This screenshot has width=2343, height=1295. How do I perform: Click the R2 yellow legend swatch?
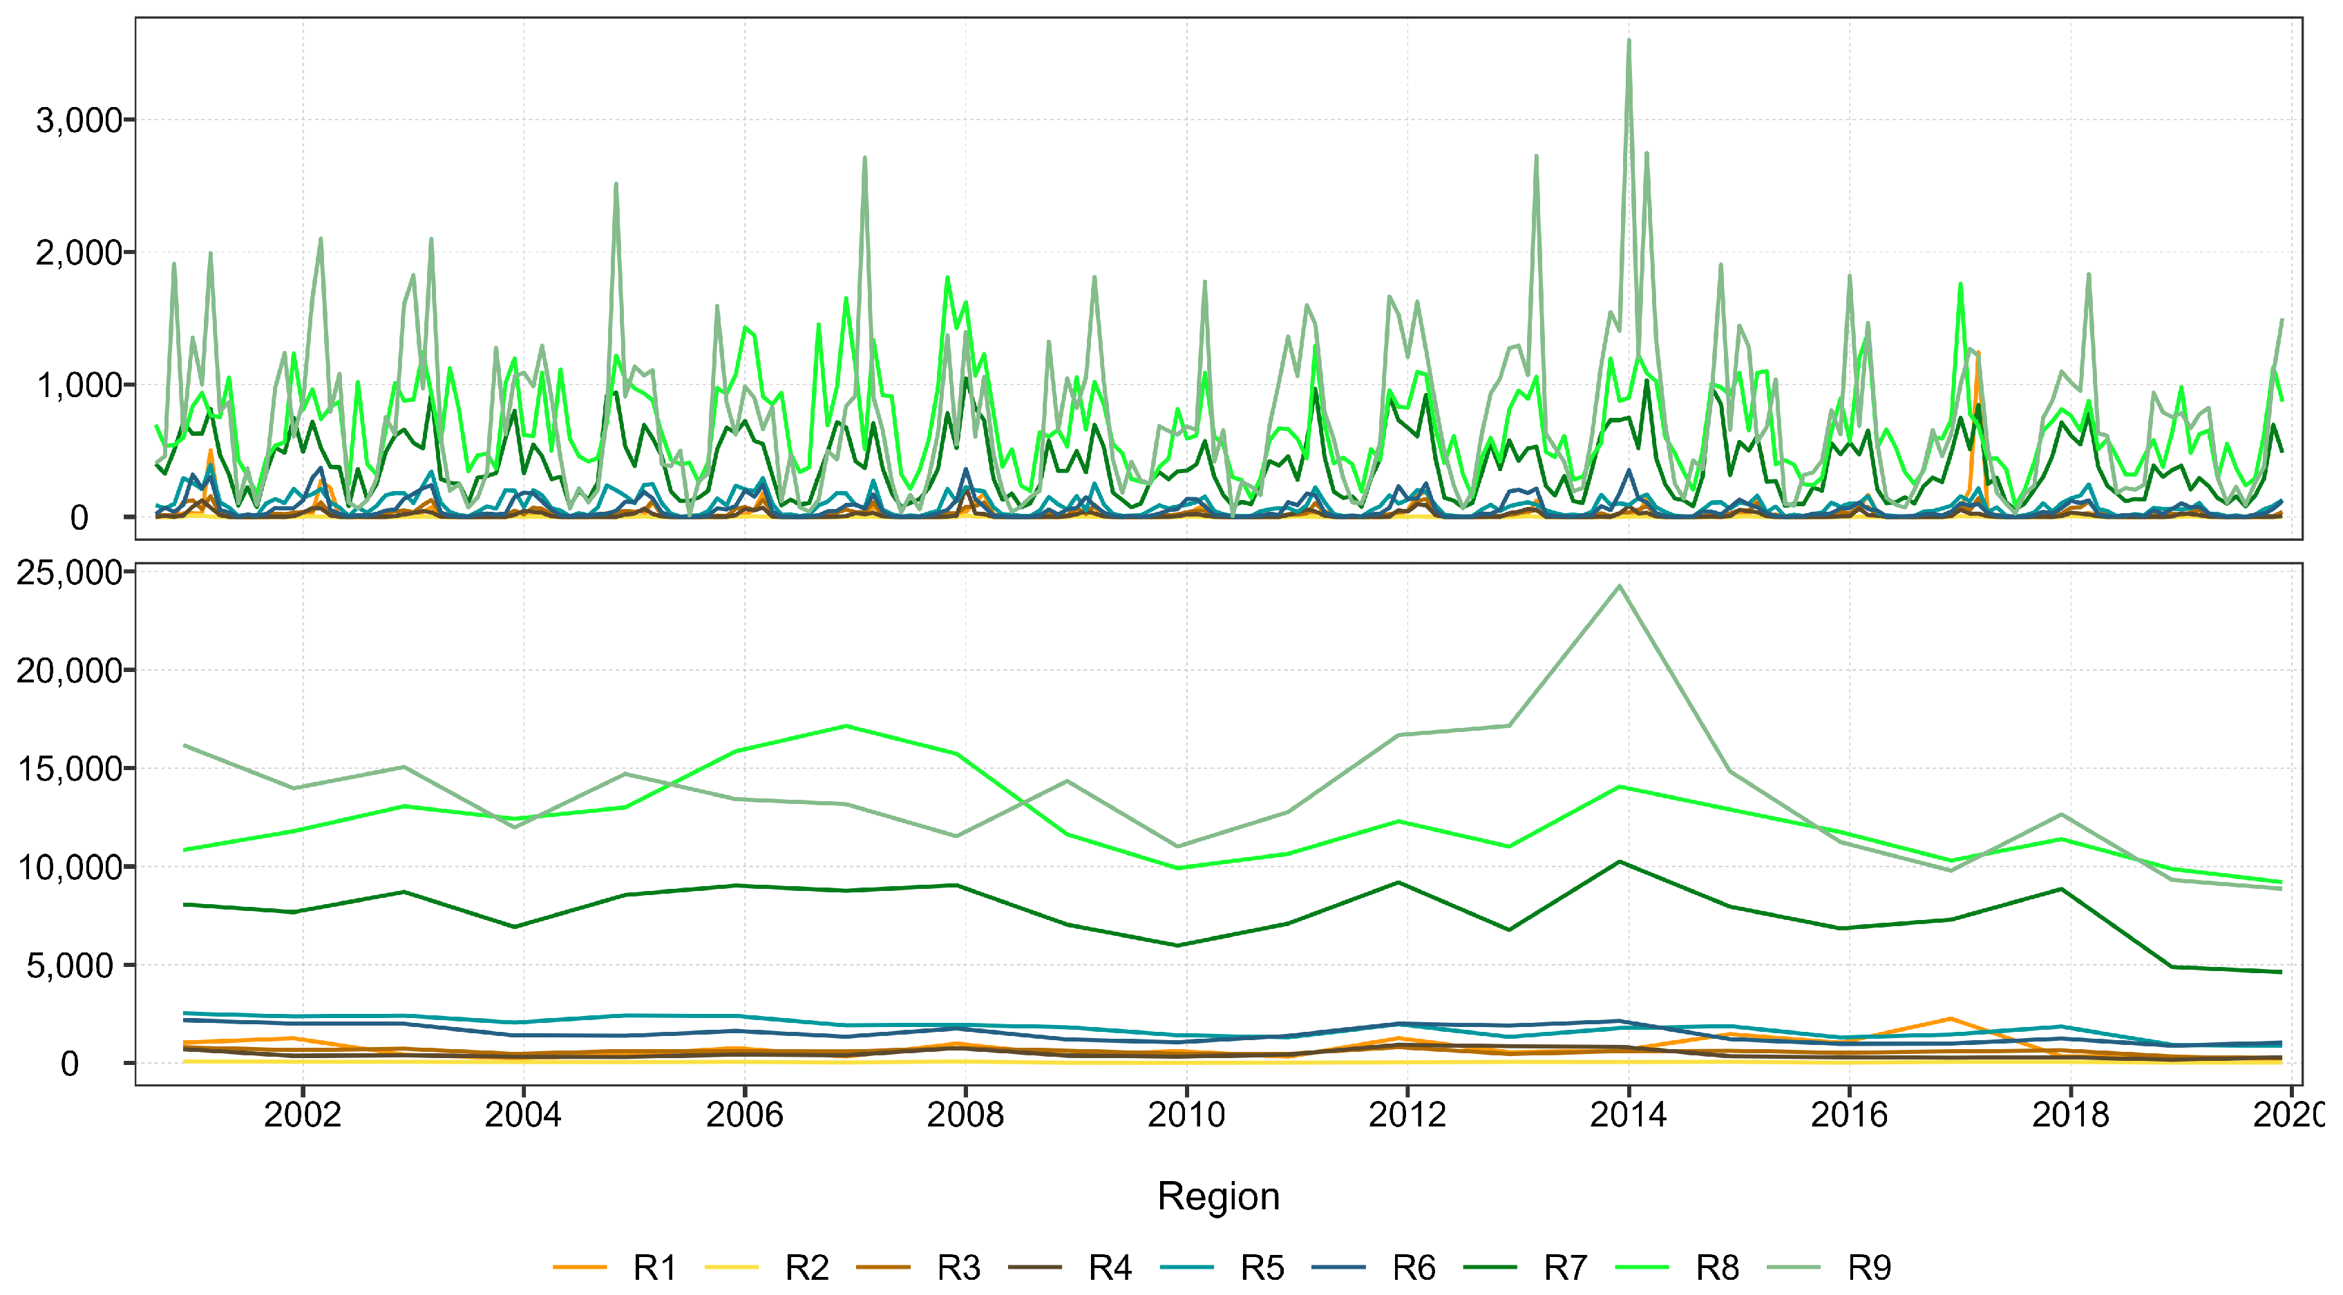point(731,1267)
